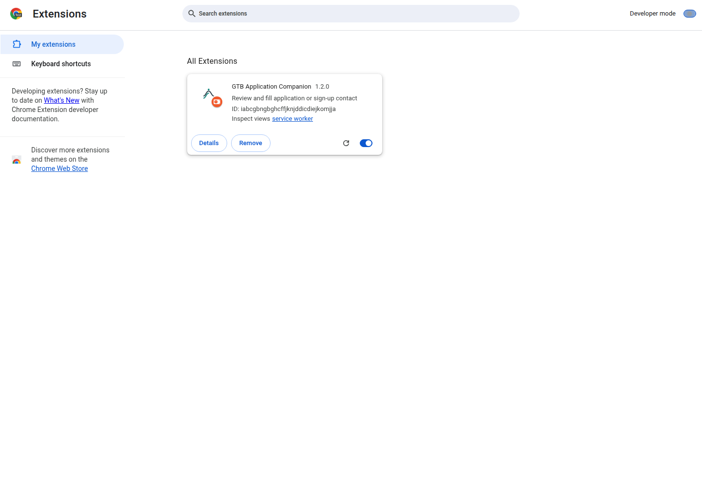Click the GTB Application Companion extension icon
The height and width of the screenshot is (487, 702).
pyautogui.click(x=213, y=97)
